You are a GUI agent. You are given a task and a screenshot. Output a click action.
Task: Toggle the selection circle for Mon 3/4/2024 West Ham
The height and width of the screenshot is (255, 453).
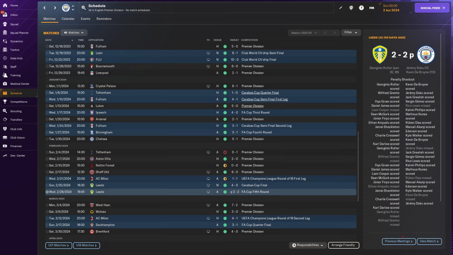click(x=47, y=205)
